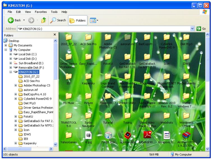Open the View menu
This screenshot has width=213, height=159.
click(x=28, y=12)
